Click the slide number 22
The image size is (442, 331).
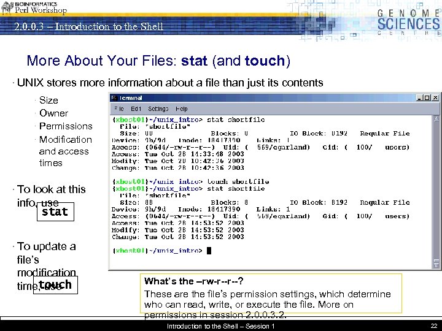point(434,326)
